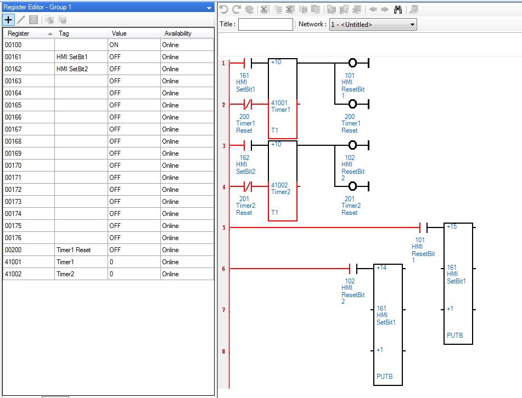Click the icon before the two-pages icon

coord(303,9)
